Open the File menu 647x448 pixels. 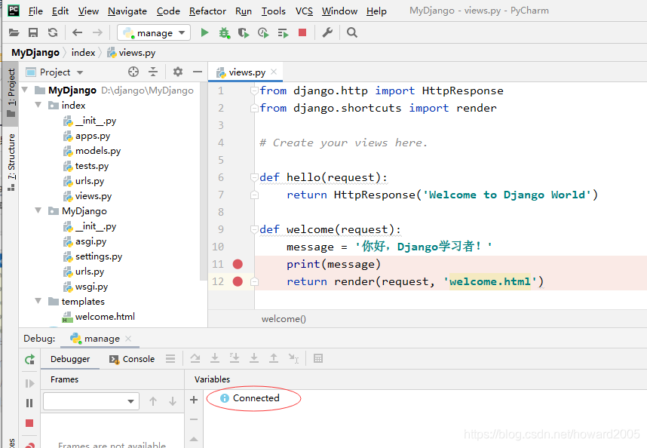35,11
